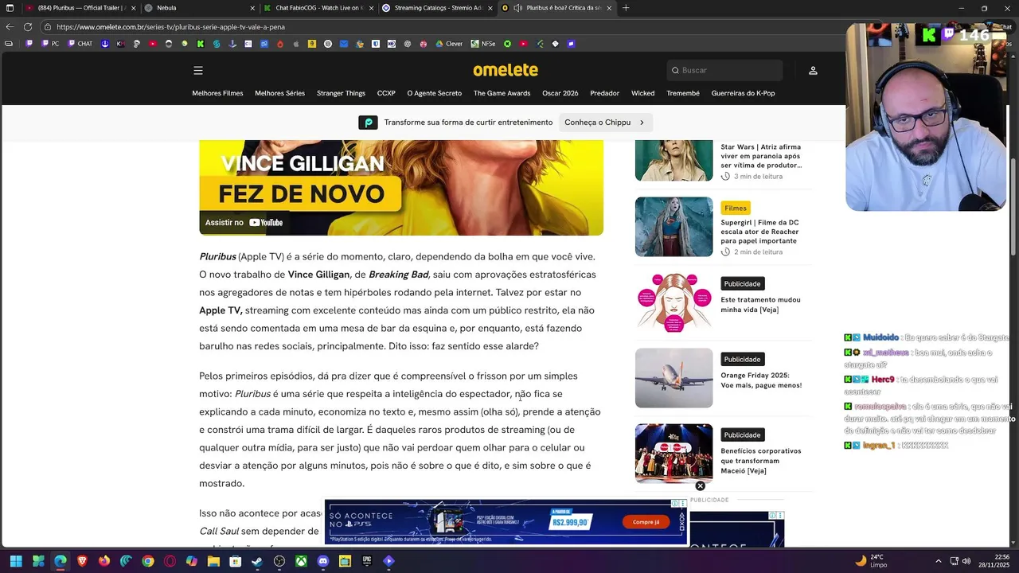Screen dimensions: 1019x573
Task: Open the Orange Friday 2025 ad thumbnail
Action: tap(673, 378)
